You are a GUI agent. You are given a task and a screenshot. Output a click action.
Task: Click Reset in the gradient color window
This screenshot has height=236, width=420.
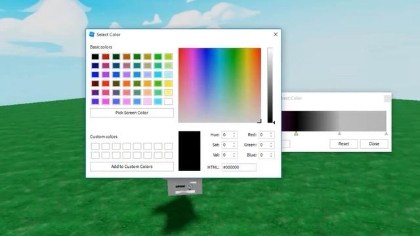click(344, 144)
